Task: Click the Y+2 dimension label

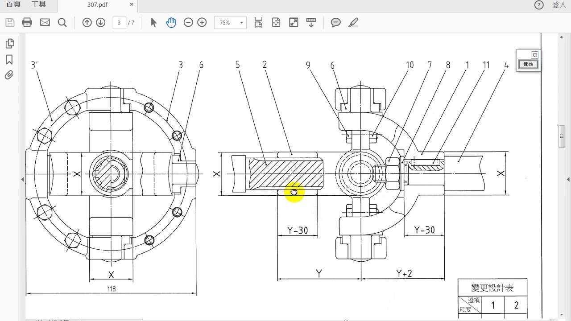Action: (404, 274)
